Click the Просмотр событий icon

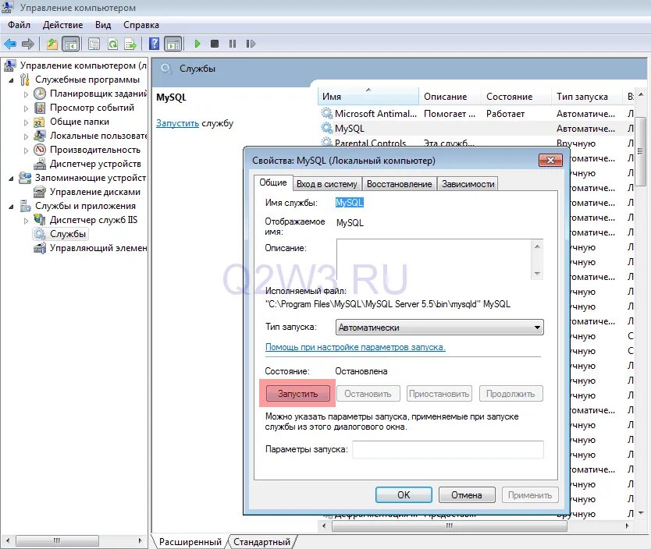(x=40, y=108)
